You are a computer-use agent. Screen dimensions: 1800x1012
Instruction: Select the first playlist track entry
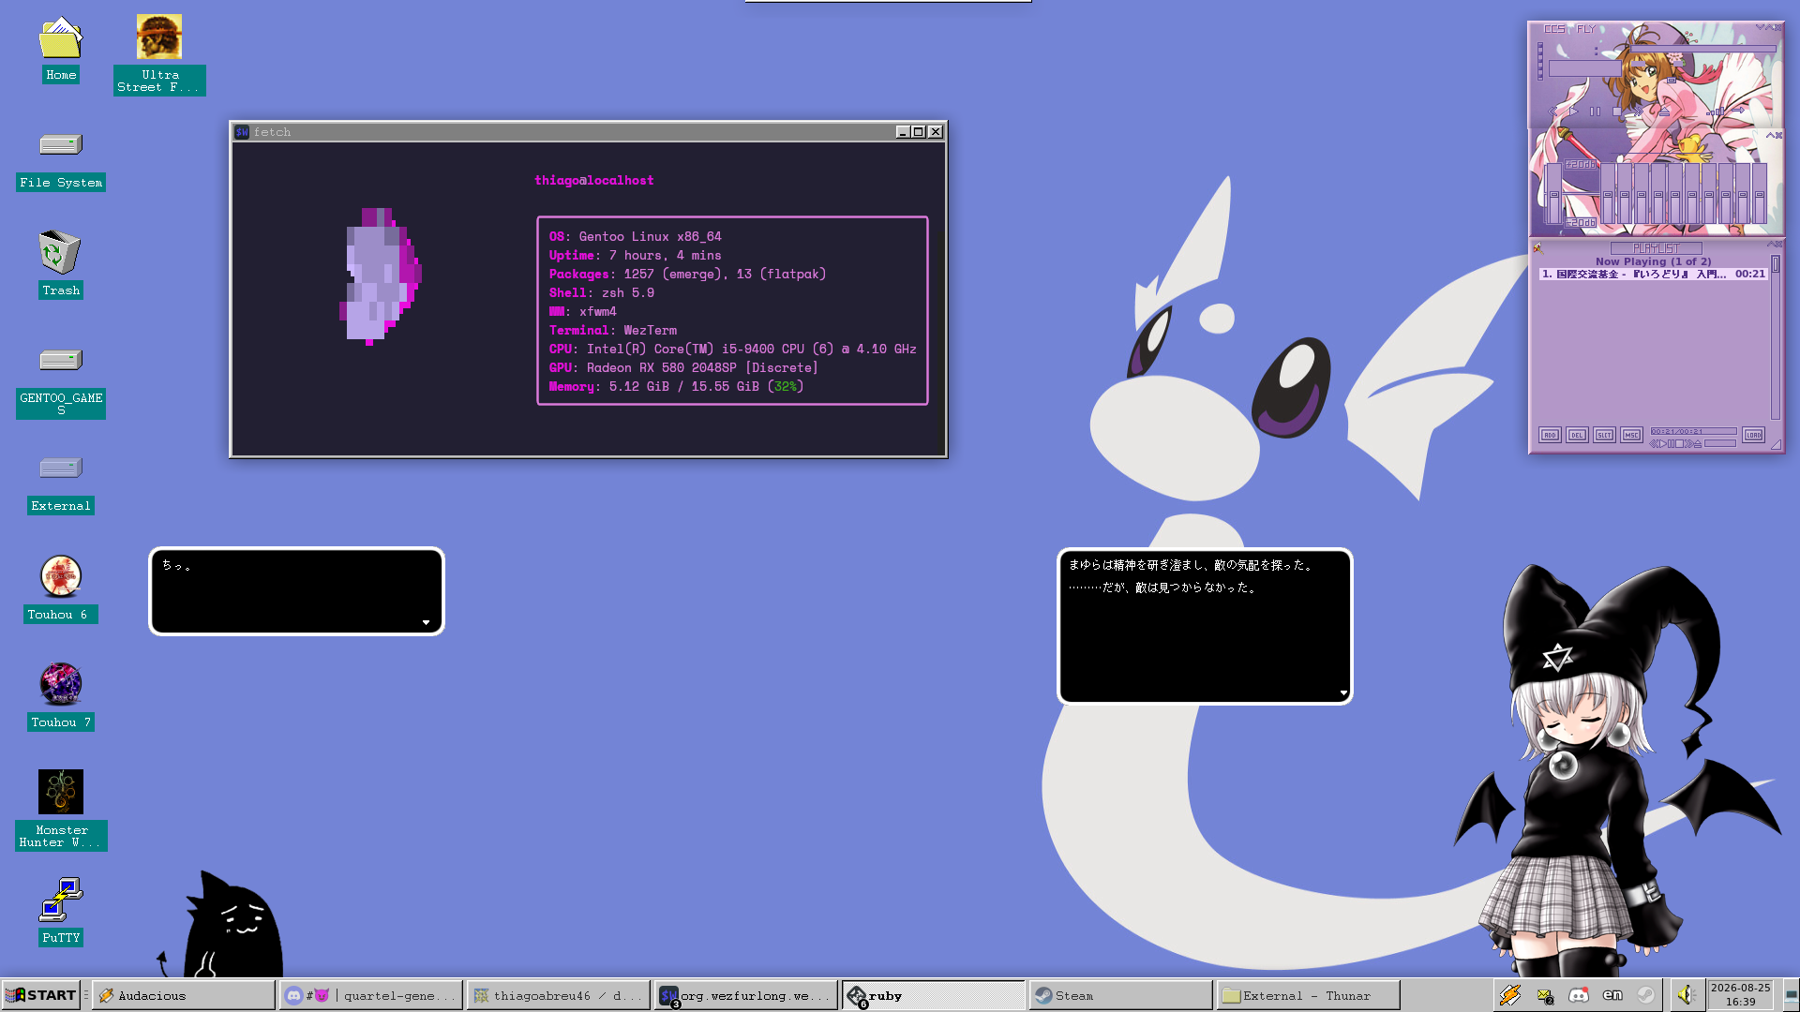point(1654,275)
